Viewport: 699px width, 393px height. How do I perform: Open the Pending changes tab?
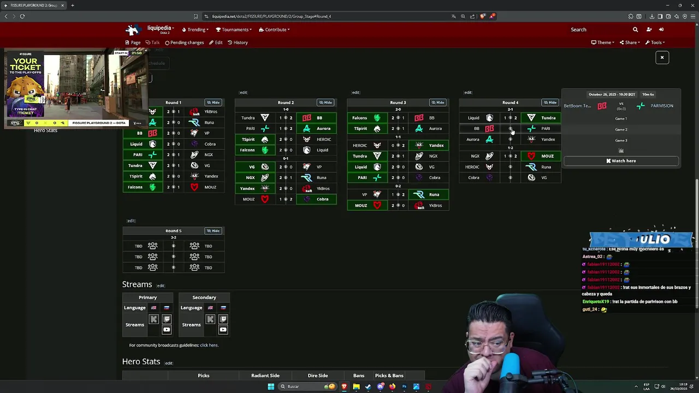click(184, 43)
